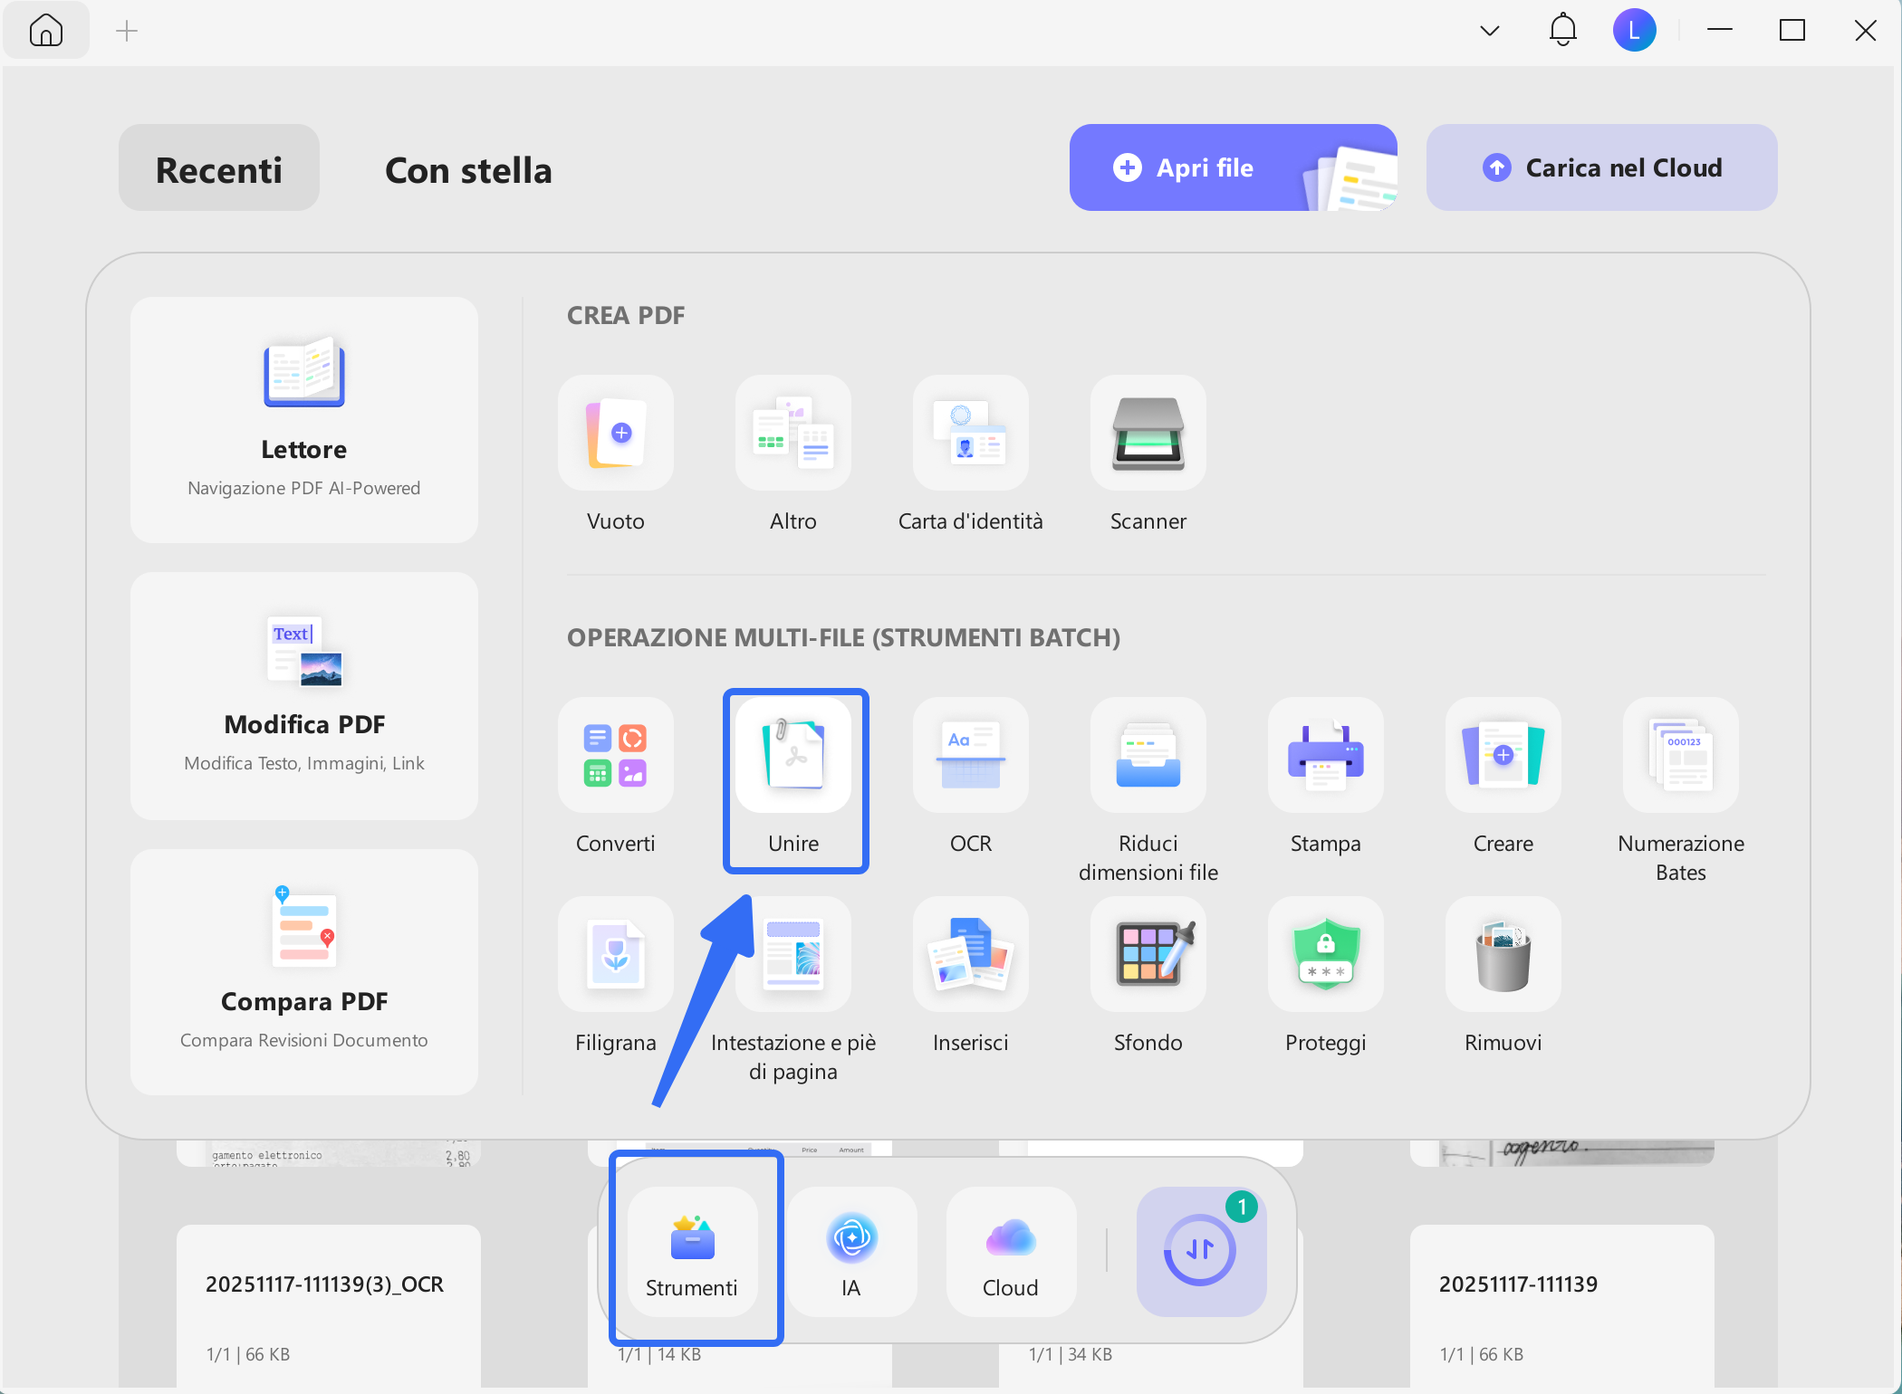Select the Stampa batch tool
Viewport: 1902px width, 1394px height.
(1324, 756)
